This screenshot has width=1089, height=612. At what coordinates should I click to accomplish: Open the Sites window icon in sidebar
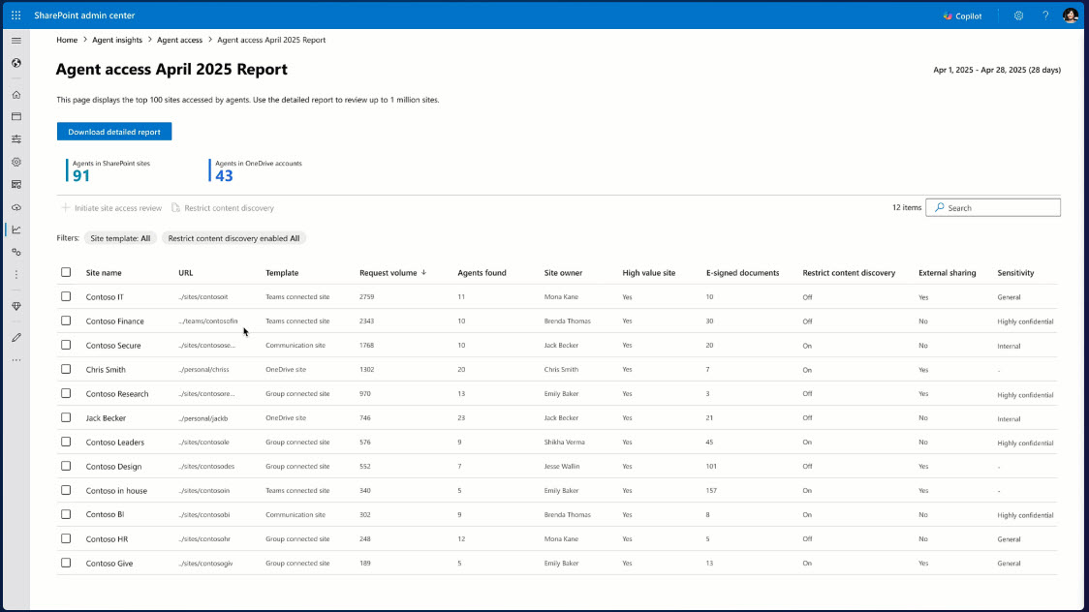[x=16, y=116]
